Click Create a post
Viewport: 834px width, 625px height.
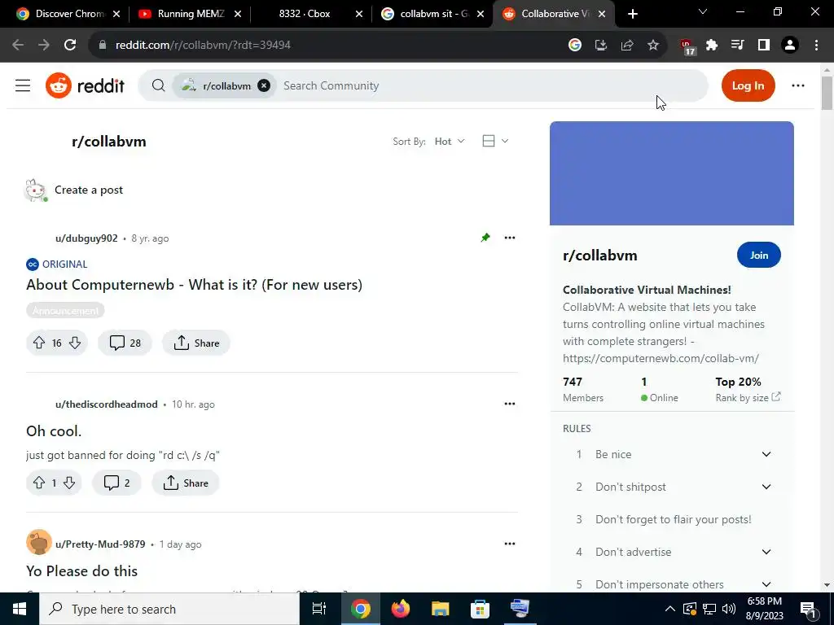[x=89, y=190]
